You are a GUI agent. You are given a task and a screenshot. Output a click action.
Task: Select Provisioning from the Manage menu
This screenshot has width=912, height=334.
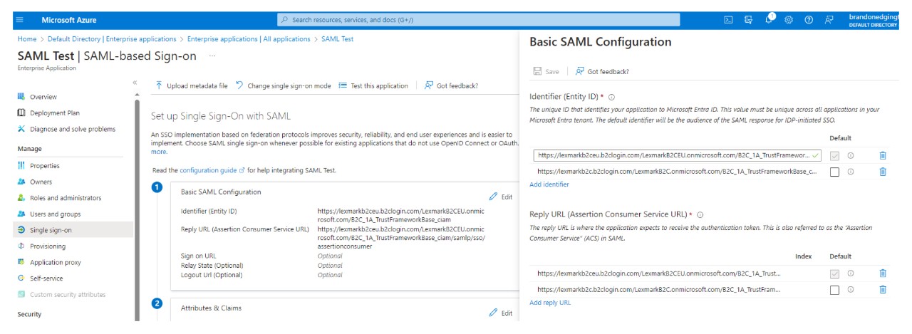(x=47, y=246)
